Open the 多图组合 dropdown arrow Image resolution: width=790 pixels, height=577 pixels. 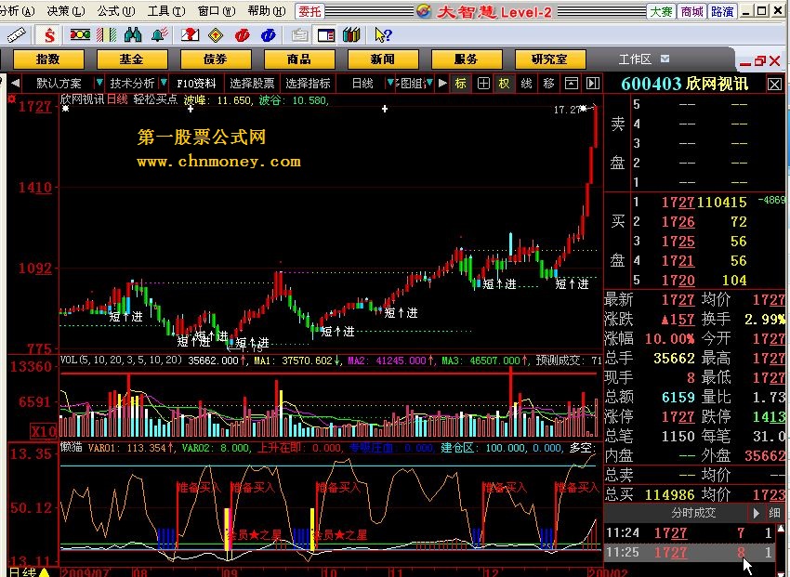click(x=429, y=83)
